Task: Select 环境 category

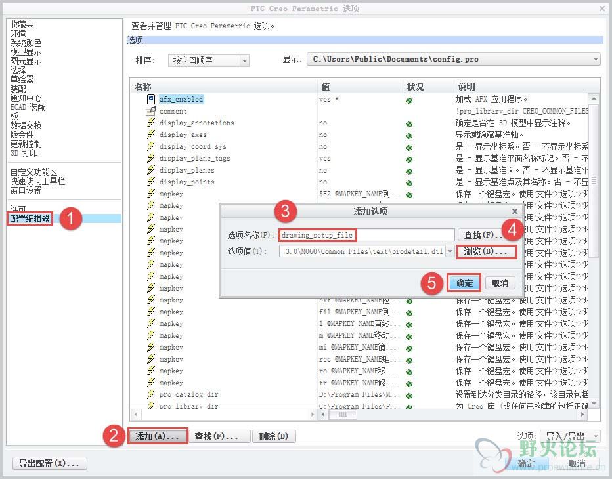Action: (18, 33)
